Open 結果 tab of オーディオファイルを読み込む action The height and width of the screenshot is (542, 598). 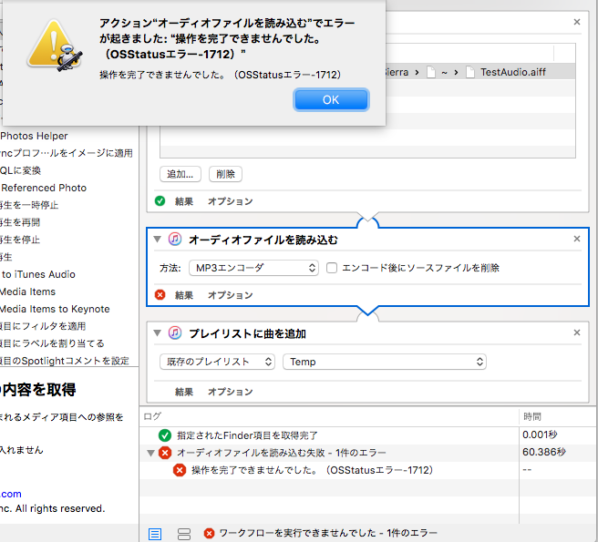[184, 295]
